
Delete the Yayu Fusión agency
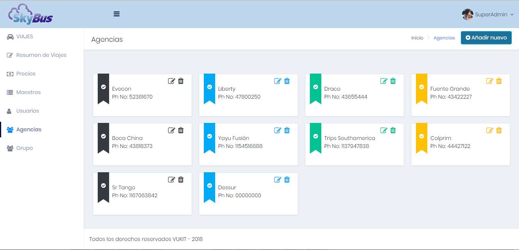[287, 130]
